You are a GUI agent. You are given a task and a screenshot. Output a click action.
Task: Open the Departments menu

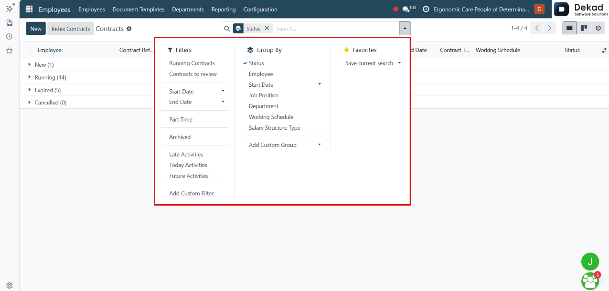coord(188,9)
